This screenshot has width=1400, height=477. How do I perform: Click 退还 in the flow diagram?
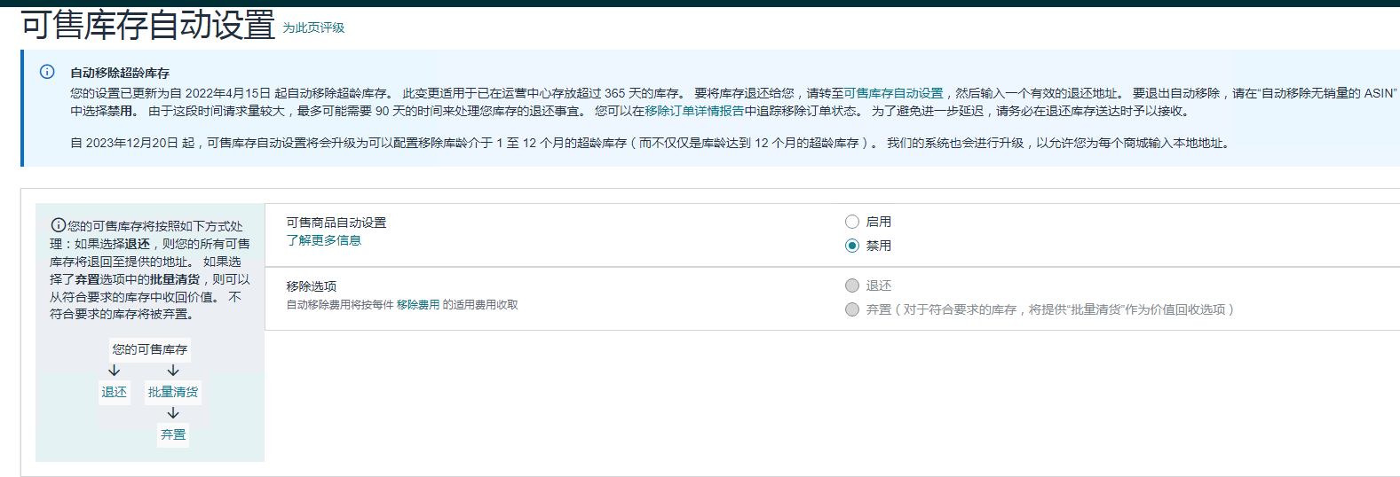115,392
